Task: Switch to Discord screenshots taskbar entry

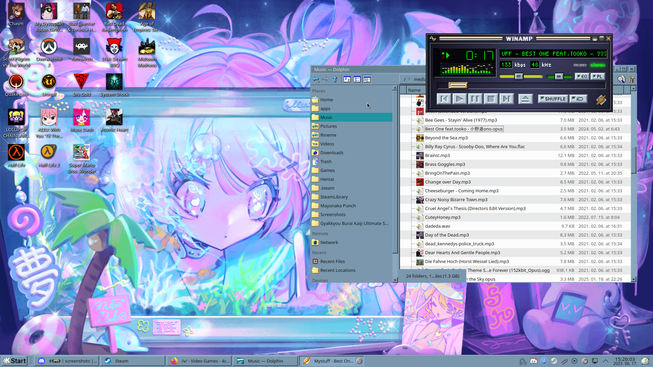Action: (67, 361)
